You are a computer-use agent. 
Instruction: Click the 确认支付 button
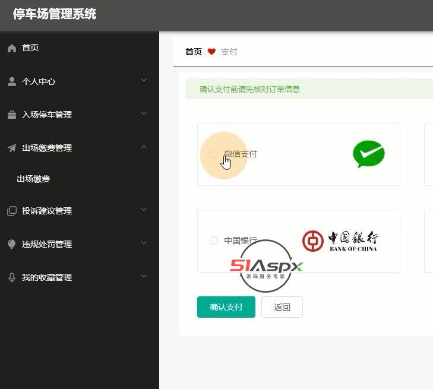point(226,307)
